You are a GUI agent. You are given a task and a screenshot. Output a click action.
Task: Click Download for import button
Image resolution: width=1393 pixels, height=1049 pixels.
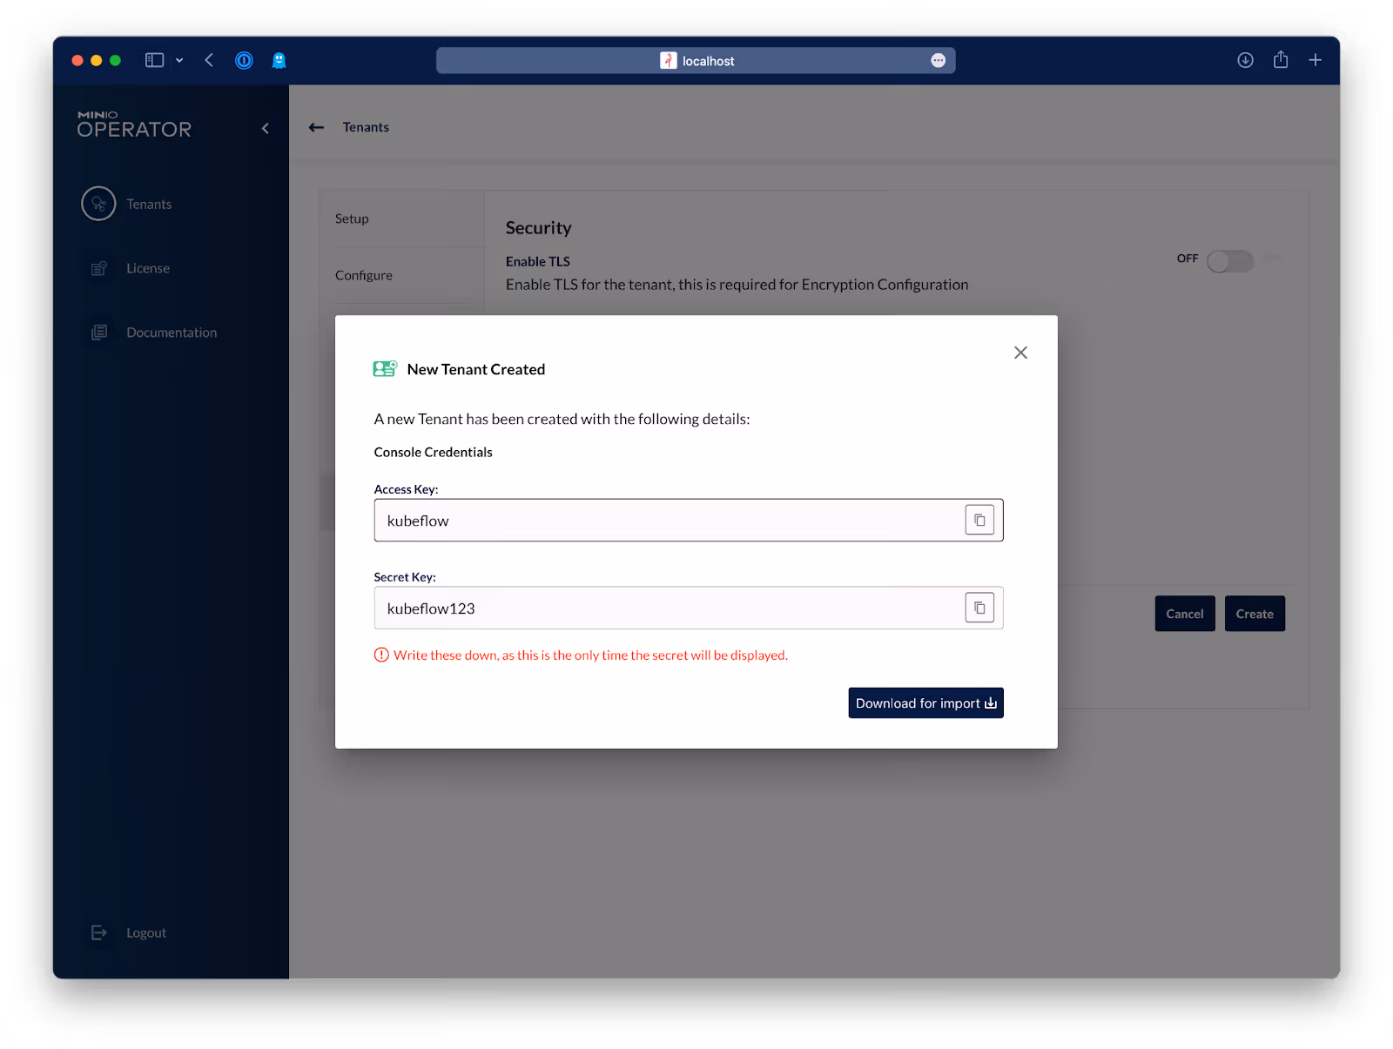(x=925, y=703)
